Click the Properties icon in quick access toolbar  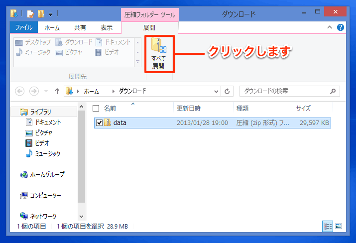coord(30,14)
